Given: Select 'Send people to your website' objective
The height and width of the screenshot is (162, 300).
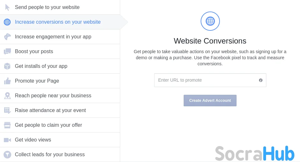Looking at the screenshot, I should coord(47,7).
